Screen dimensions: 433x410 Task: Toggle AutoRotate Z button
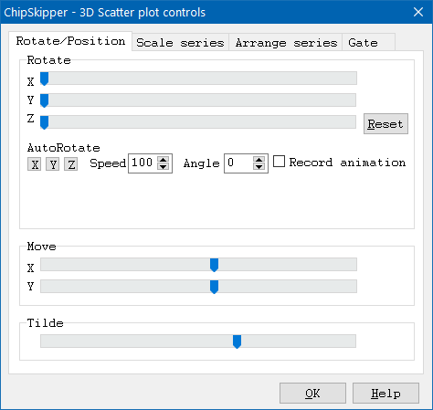(71, 164)
